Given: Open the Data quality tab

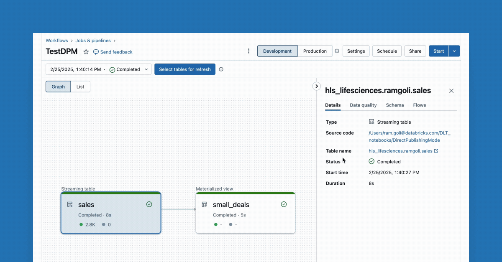Looking at the screenshot, I should coord(363,105).
